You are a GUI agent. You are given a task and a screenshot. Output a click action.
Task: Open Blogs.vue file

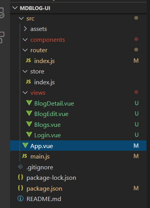tap(47, 125)
